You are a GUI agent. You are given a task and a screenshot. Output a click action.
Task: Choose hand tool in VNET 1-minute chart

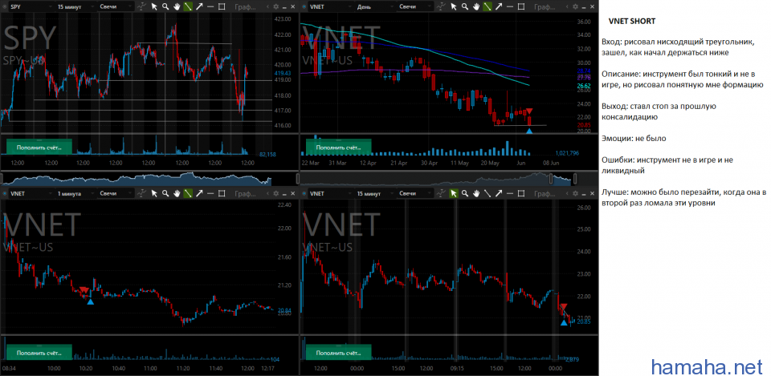point(177,193)
